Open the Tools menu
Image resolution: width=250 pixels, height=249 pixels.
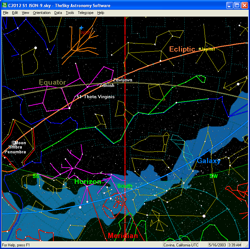70,13
